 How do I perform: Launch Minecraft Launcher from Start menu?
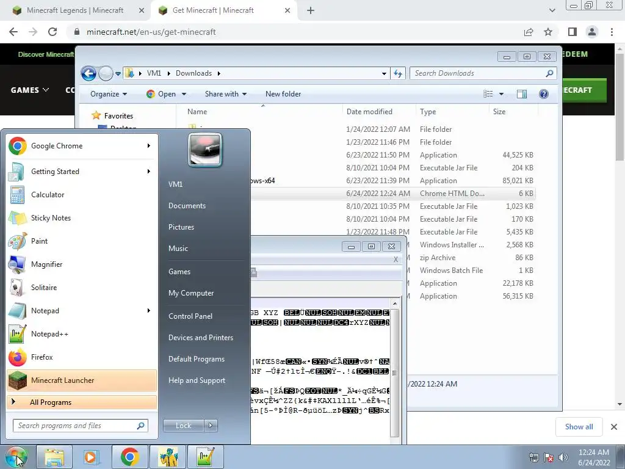pyautogui.click(x=82, y=380)
